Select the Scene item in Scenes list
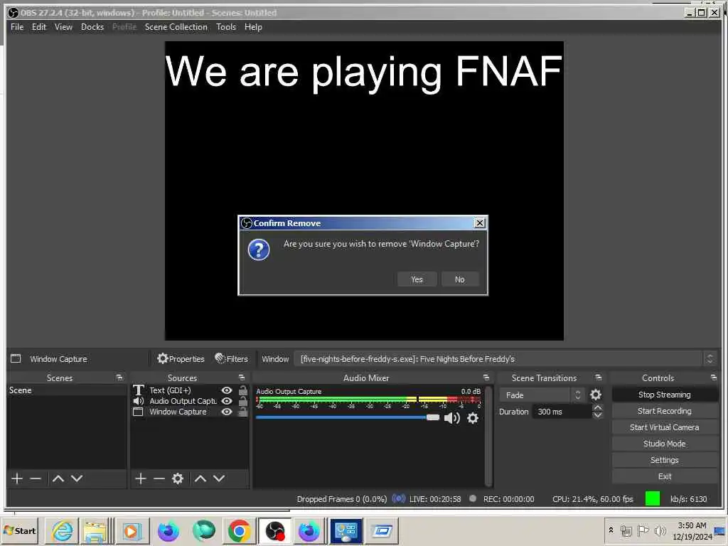728x546 pixels. tap(66, 390)
